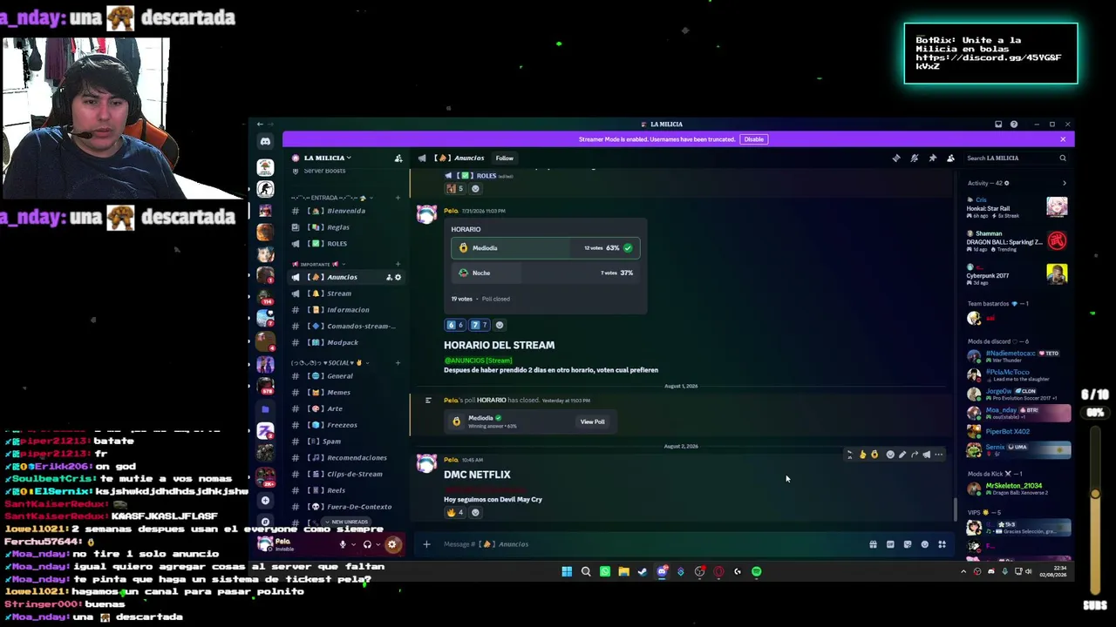
Task: Collapse the SOCIAL channel category
Action: [330, 362]
